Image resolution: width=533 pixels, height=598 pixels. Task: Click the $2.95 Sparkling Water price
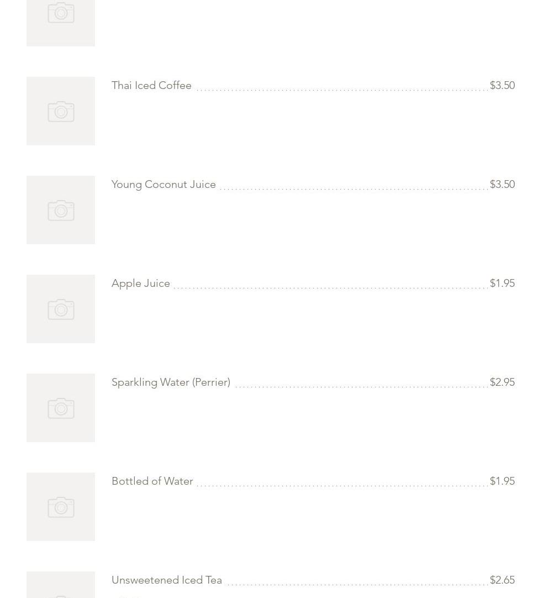pyautogui.click(x=502, y=382)
